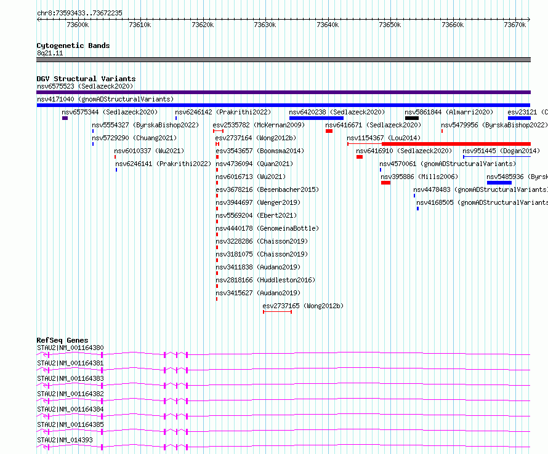Click the RefSeq Genes track title
This screenshot has width=548, height=454.
(62, 340)
